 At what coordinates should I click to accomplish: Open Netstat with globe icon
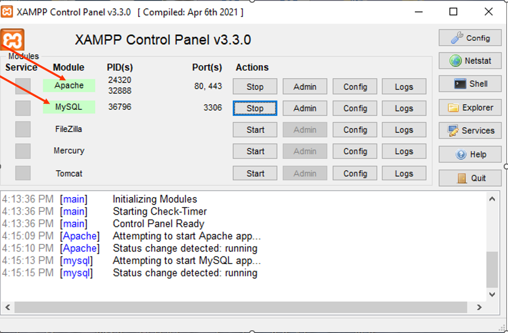point(470,60)
